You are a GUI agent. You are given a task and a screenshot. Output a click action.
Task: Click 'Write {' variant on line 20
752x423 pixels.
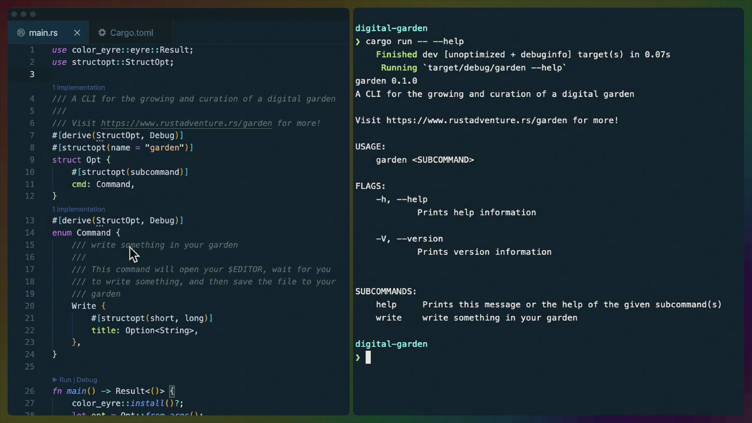(89, 306)
